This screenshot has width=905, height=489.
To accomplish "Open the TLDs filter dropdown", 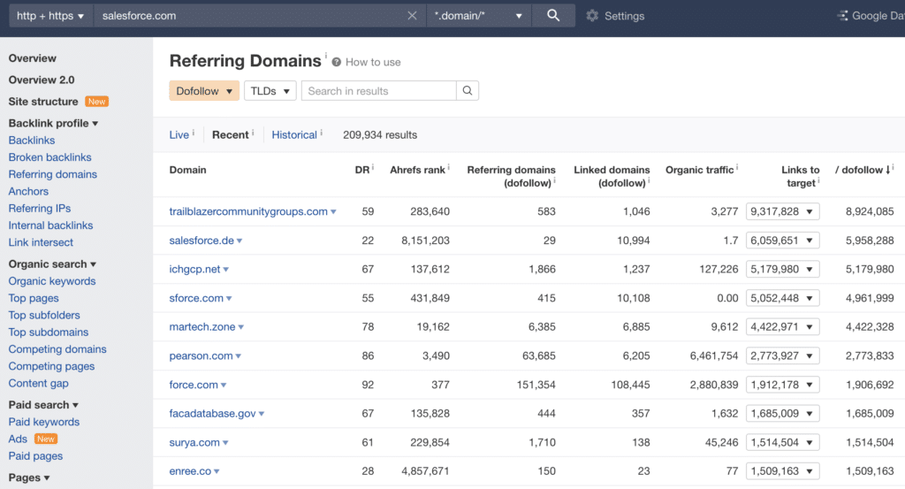I will pyautogui.click(x=270, y=91).
